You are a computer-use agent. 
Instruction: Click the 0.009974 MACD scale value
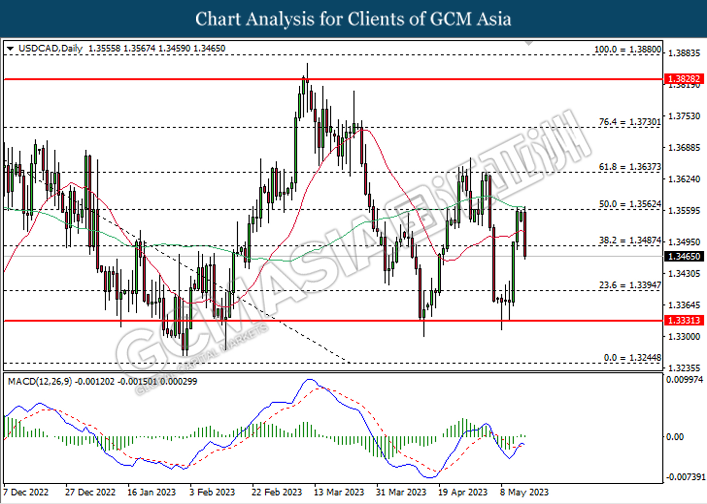pos(684,380)
